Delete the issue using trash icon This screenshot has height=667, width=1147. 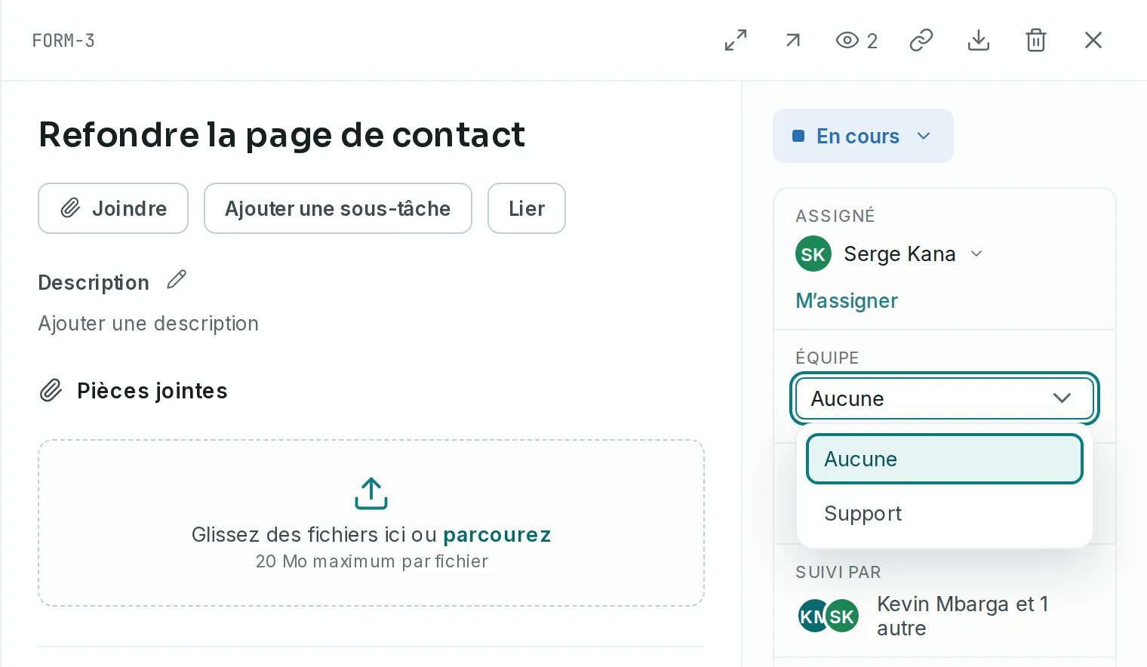point(1036,40)
